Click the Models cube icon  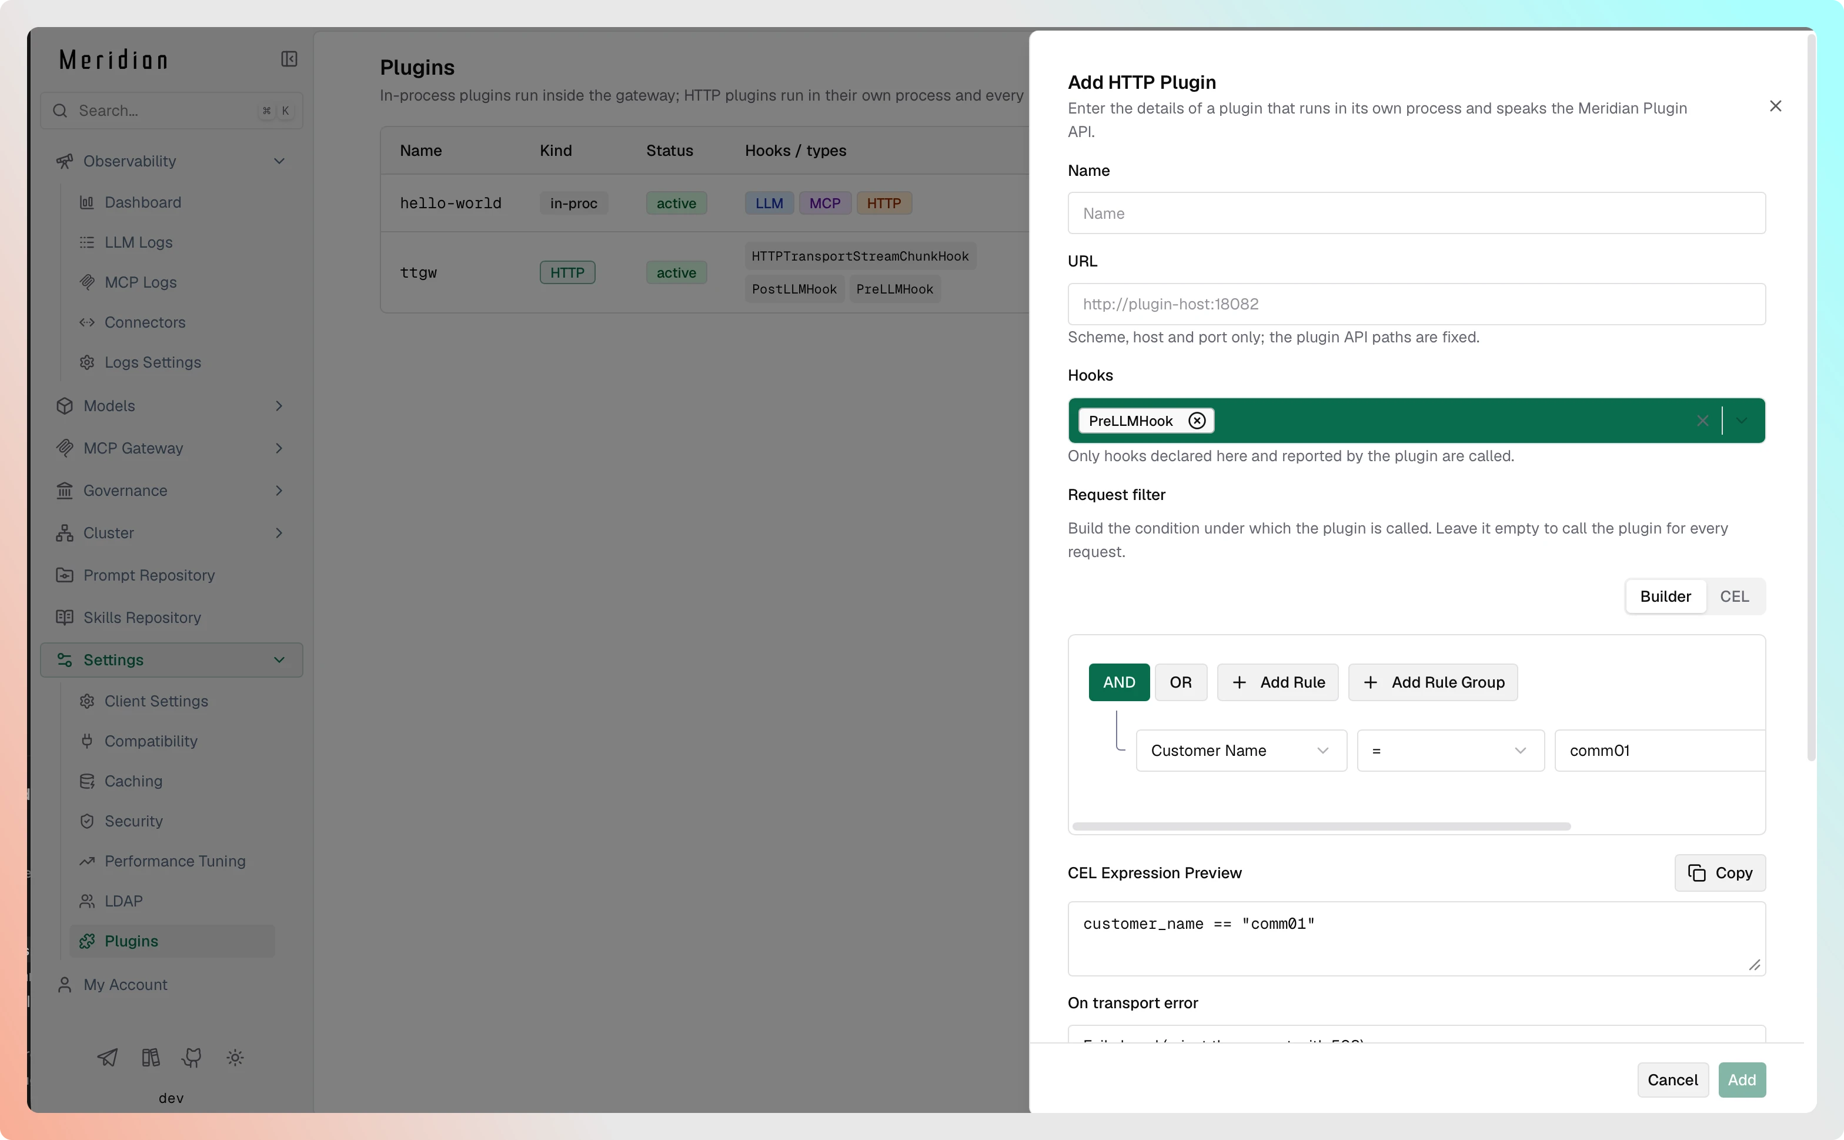click(x=65, y=406)
